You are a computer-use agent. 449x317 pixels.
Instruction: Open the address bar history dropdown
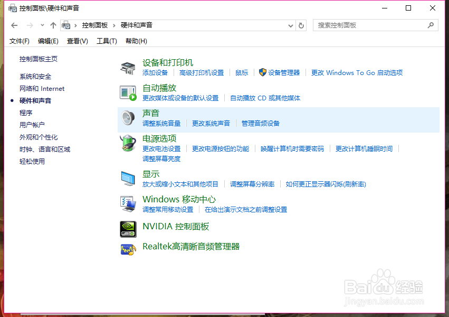point(290,25)
